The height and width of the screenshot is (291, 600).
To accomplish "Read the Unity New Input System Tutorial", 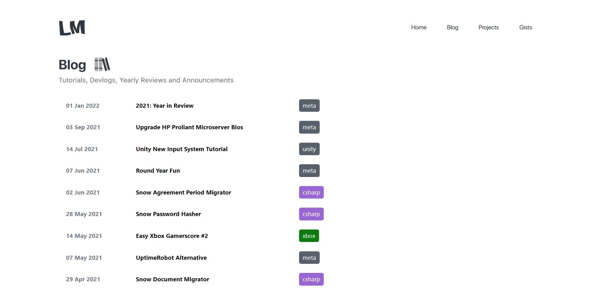I will (x=182, y=149).
